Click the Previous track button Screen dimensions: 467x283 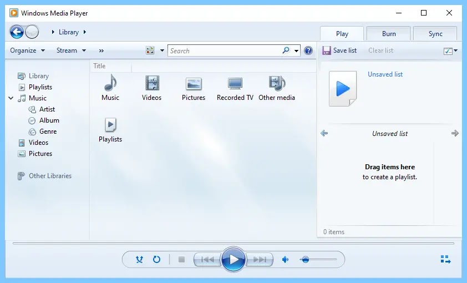[x=207, y=260]
